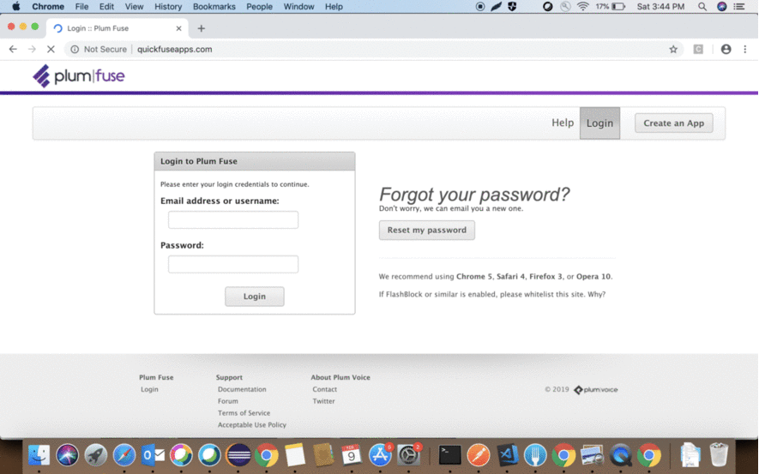Image resolution: width=759 pixels, height=474 pixels.
Task: Open a new tab with plus button
Action: coord(202,28)
